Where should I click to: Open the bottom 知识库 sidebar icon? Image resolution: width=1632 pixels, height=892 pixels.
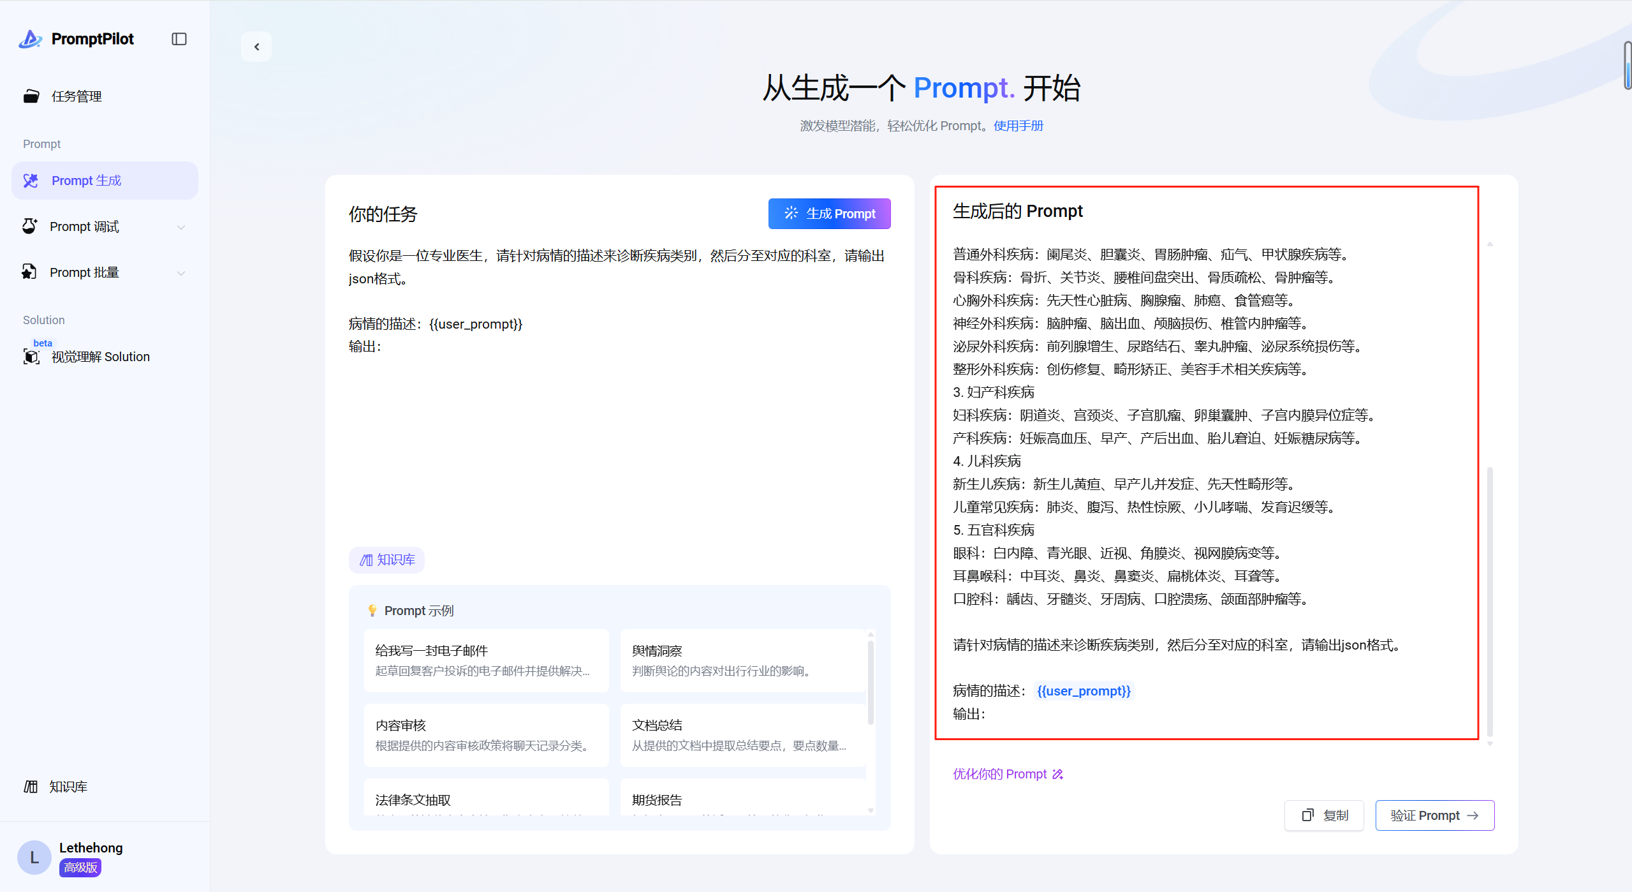point(31,787)
